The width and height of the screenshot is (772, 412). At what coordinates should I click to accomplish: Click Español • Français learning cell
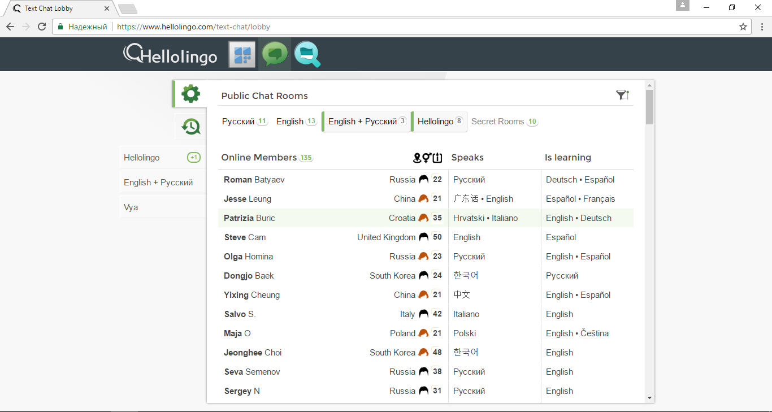point(580,199)
